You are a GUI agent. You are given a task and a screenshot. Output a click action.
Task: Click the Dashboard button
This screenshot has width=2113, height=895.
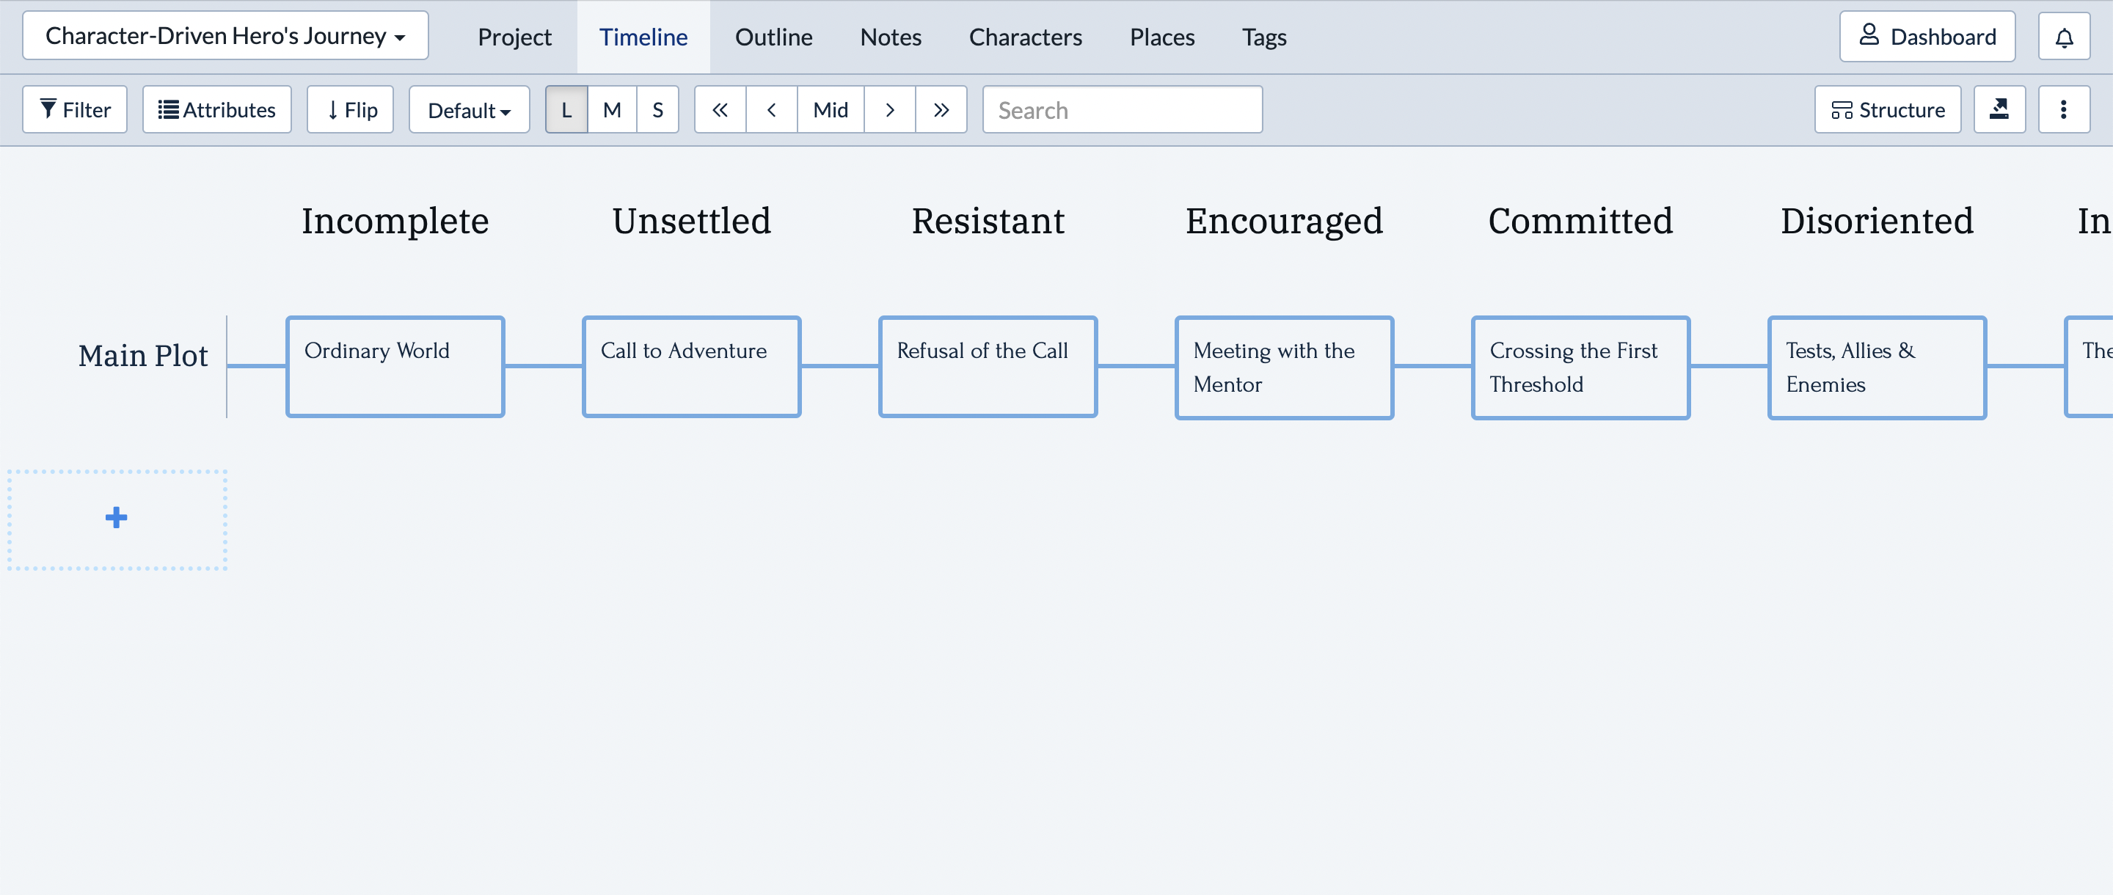click(x=1927, y=37)
